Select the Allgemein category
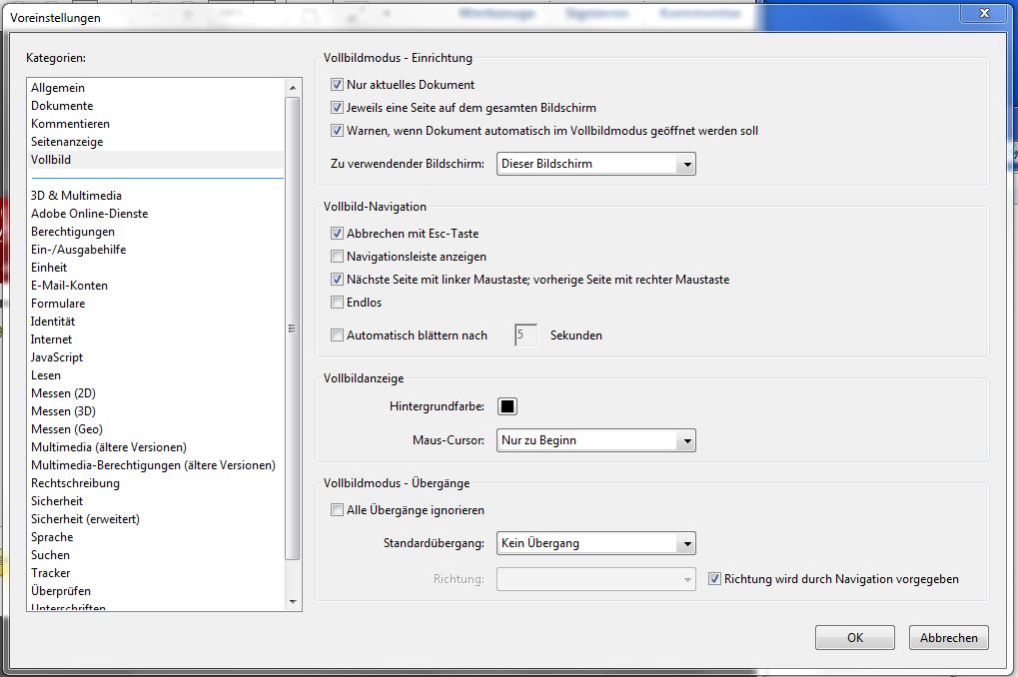 coord(157,88)
